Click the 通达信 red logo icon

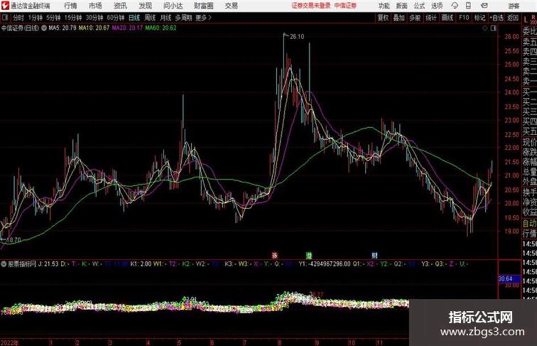[x=5, y=6]
